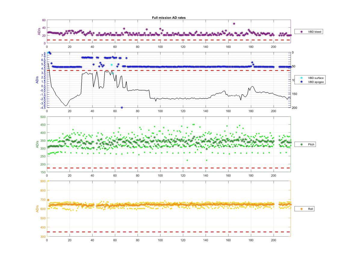This screenshot has width=361, height=266.
Task: Click the 'Full mission AD rates' title
Action: 169,18
